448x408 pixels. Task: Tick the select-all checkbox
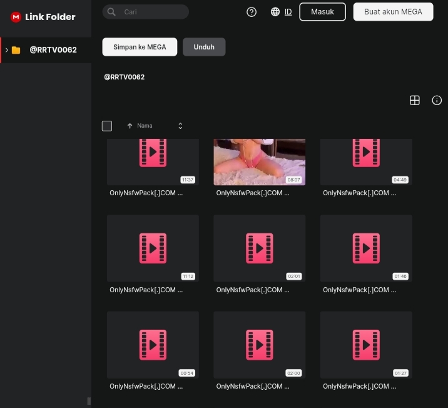click(x=107, y=126)
